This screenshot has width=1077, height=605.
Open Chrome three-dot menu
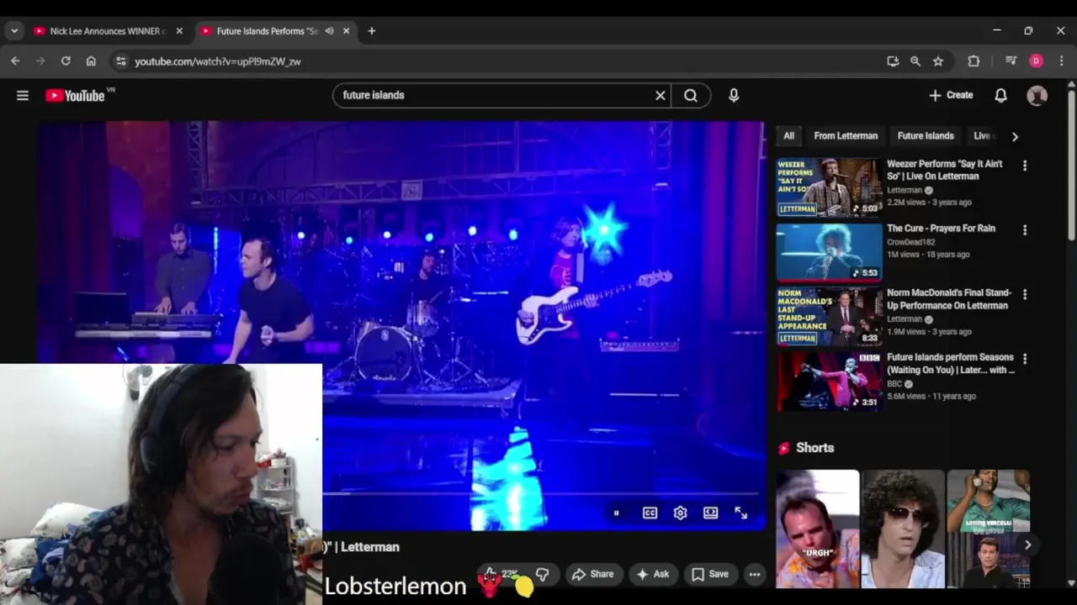point(1062,61)
